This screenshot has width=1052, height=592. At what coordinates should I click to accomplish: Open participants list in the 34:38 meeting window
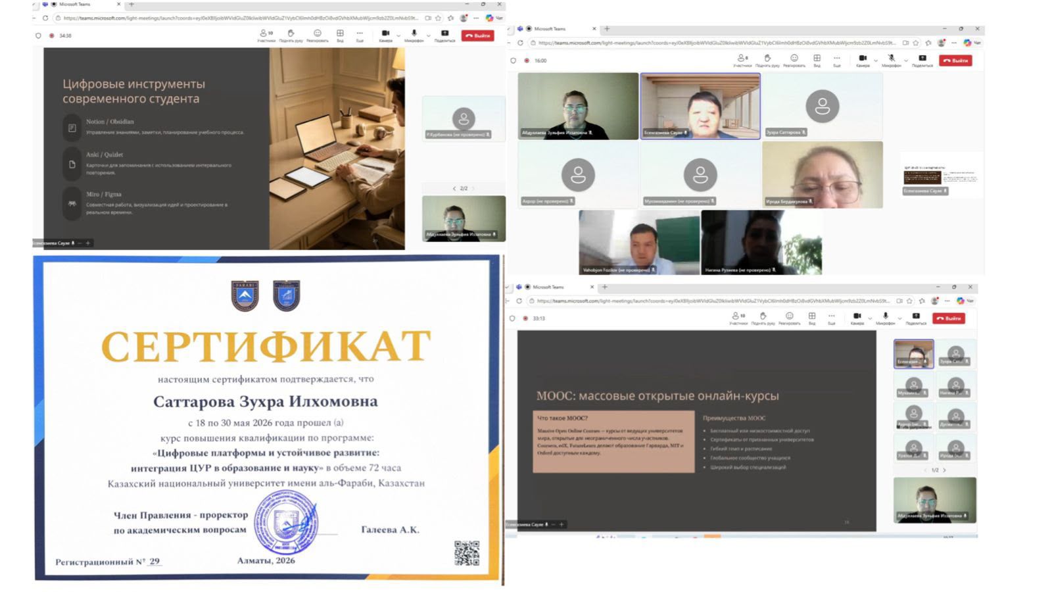[x=266, y=36]
